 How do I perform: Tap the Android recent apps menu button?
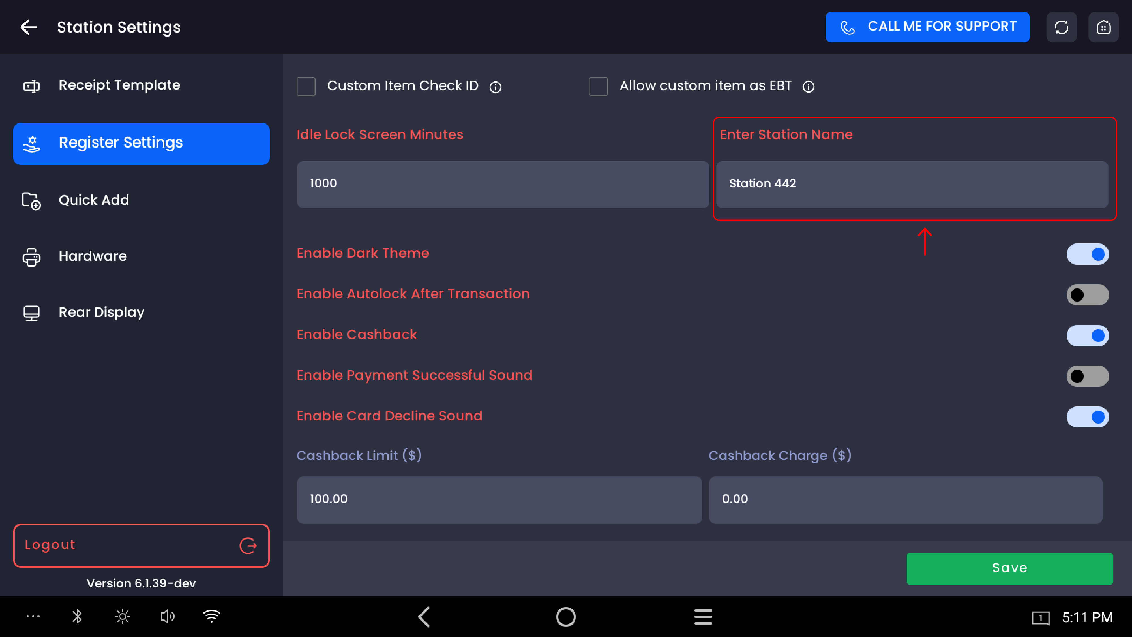point(703,617)
